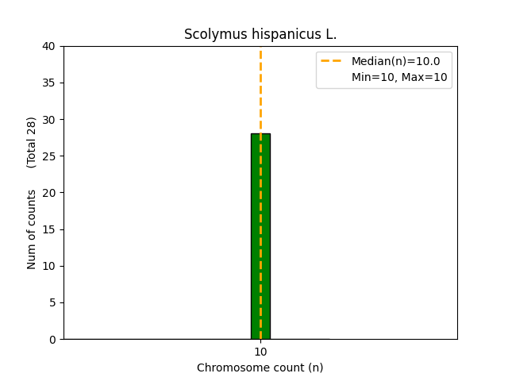Viewport: 508px width, 381px height.
Task: Select the green histogram bar
Action: click(260, 238)
